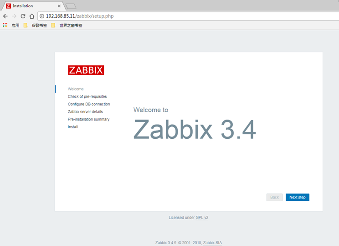Open the 谷歌书签 bookmark folder

[35, 26]
